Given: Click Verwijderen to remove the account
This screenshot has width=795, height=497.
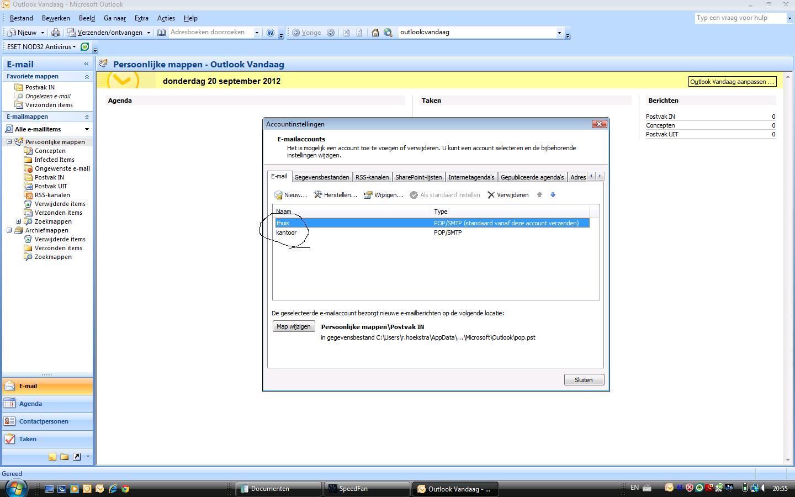Looking at the screenshot, I should click(x=508, y=195).
